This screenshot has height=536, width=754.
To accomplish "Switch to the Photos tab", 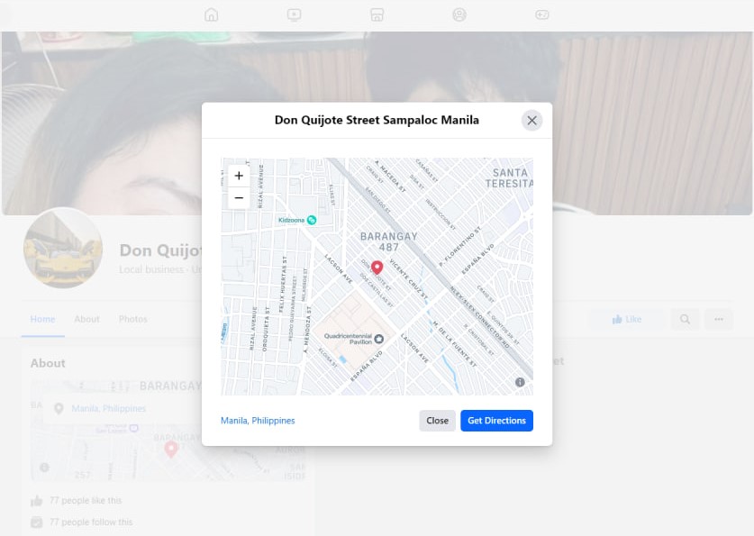I will tap(133, 319).
